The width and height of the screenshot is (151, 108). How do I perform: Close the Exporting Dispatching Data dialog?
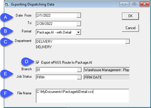[144, 4]
